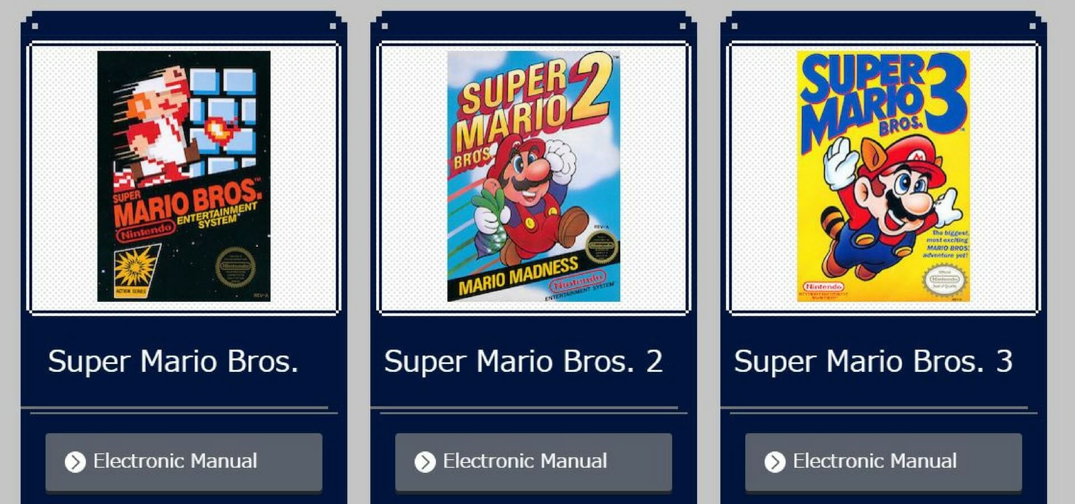Select the Super Mario Bros. title text

click(173, 361)
